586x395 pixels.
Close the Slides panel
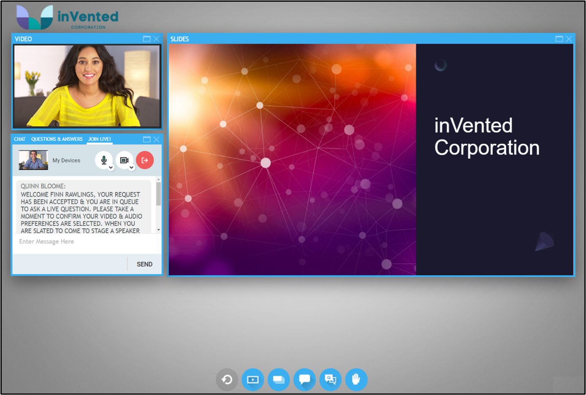point(569,39)
